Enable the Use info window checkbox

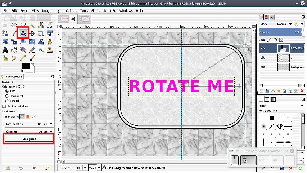click(4, 106)
